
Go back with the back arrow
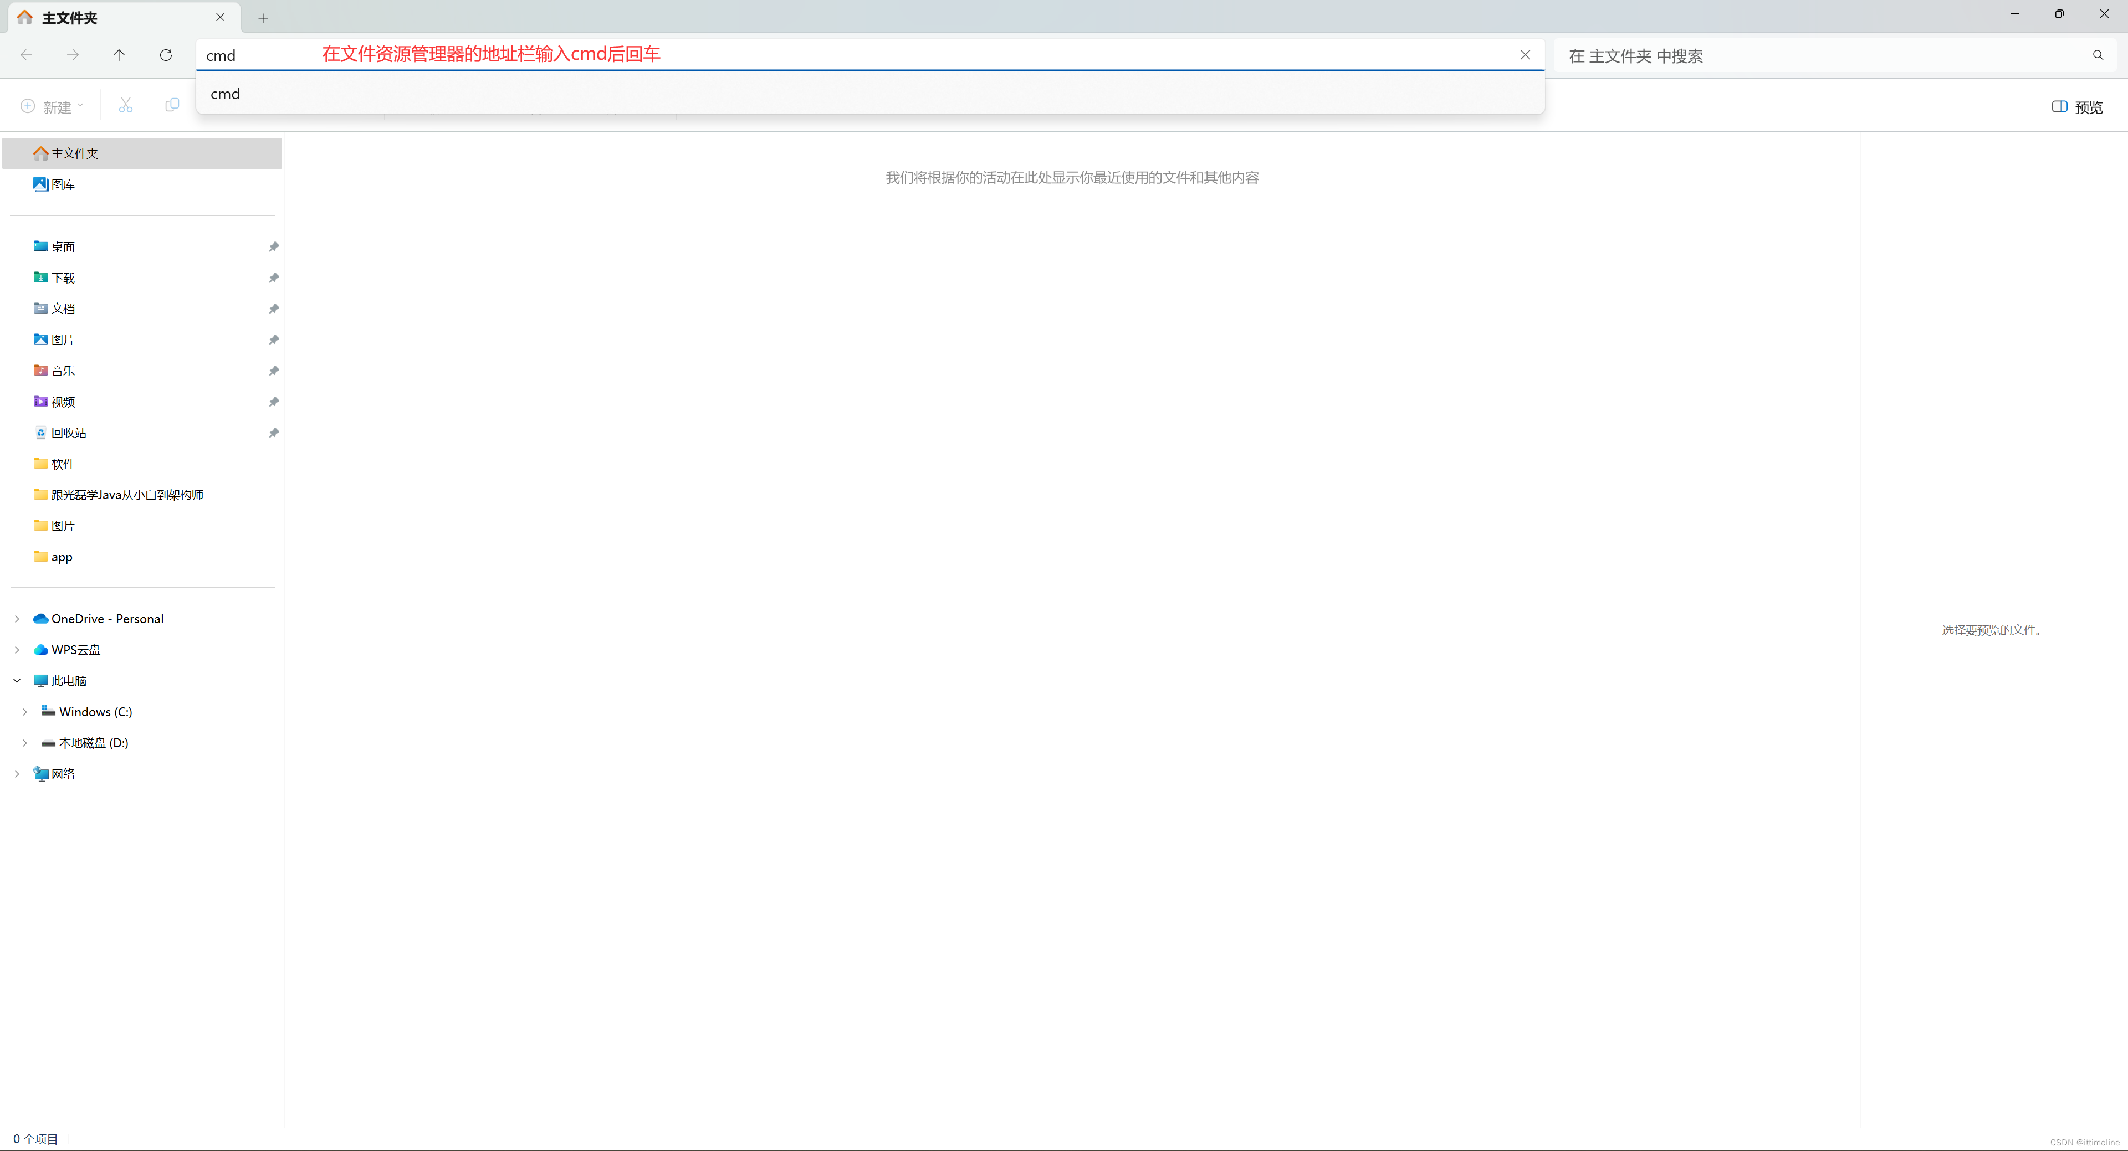pos(27,55)
